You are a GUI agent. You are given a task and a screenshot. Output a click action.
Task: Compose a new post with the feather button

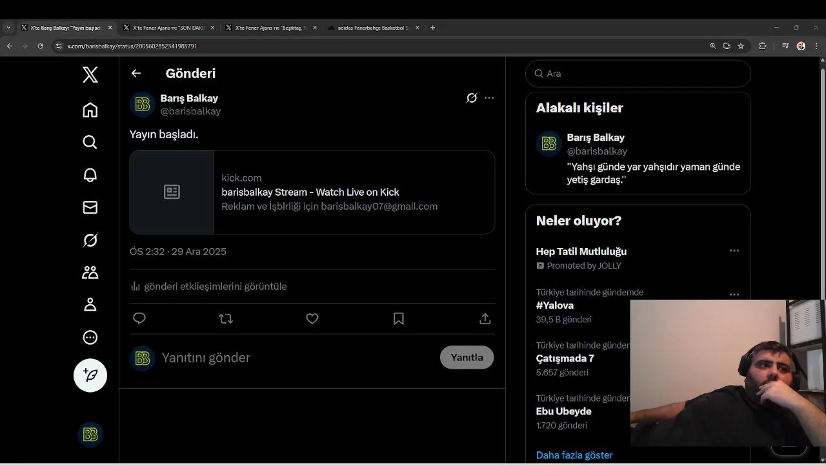click(x=90, y=375)
